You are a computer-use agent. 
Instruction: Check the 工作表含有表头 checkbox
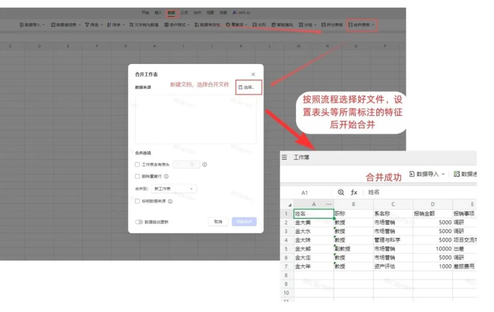click(137, 164)
